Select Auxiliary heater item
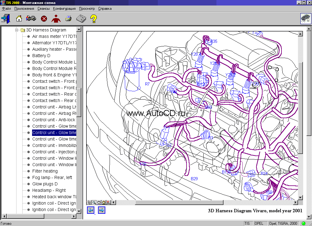 (54, 49)
